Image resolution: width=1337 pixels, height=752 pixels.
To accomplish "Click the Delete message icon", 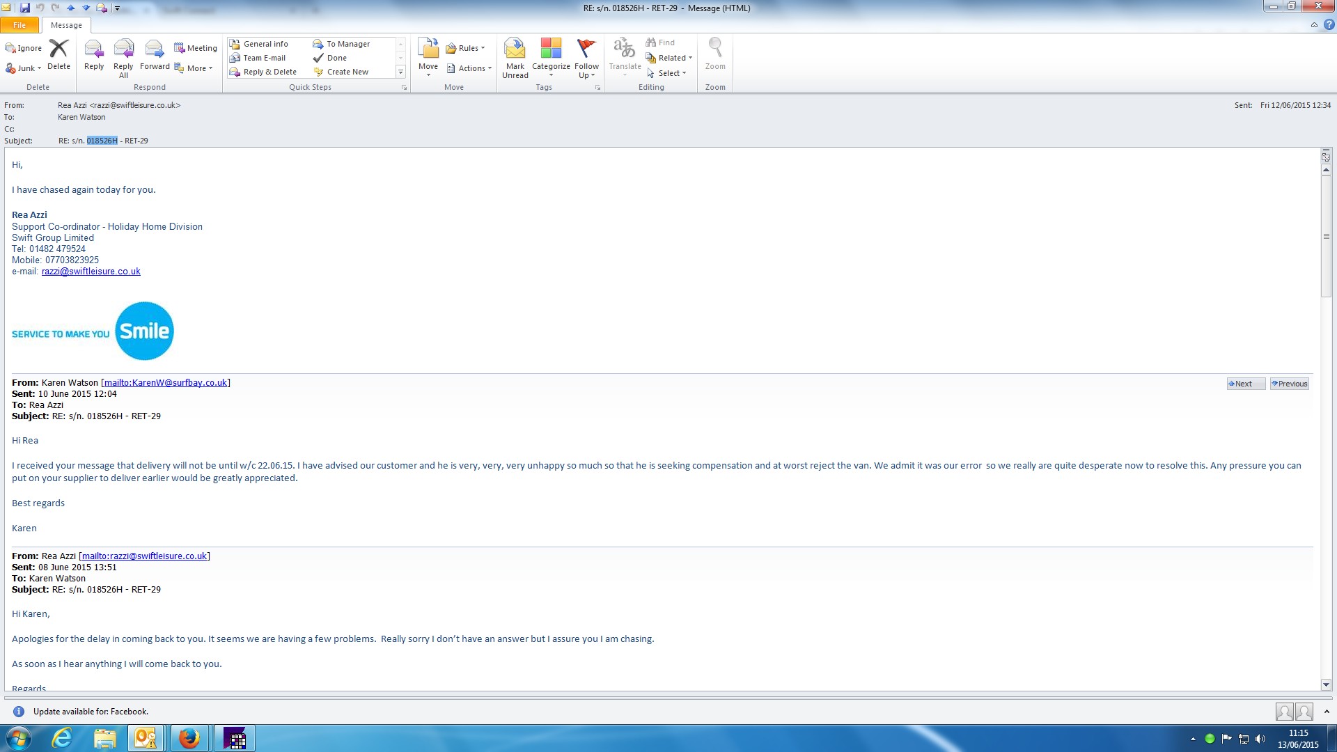I will (x=58, y=54).
